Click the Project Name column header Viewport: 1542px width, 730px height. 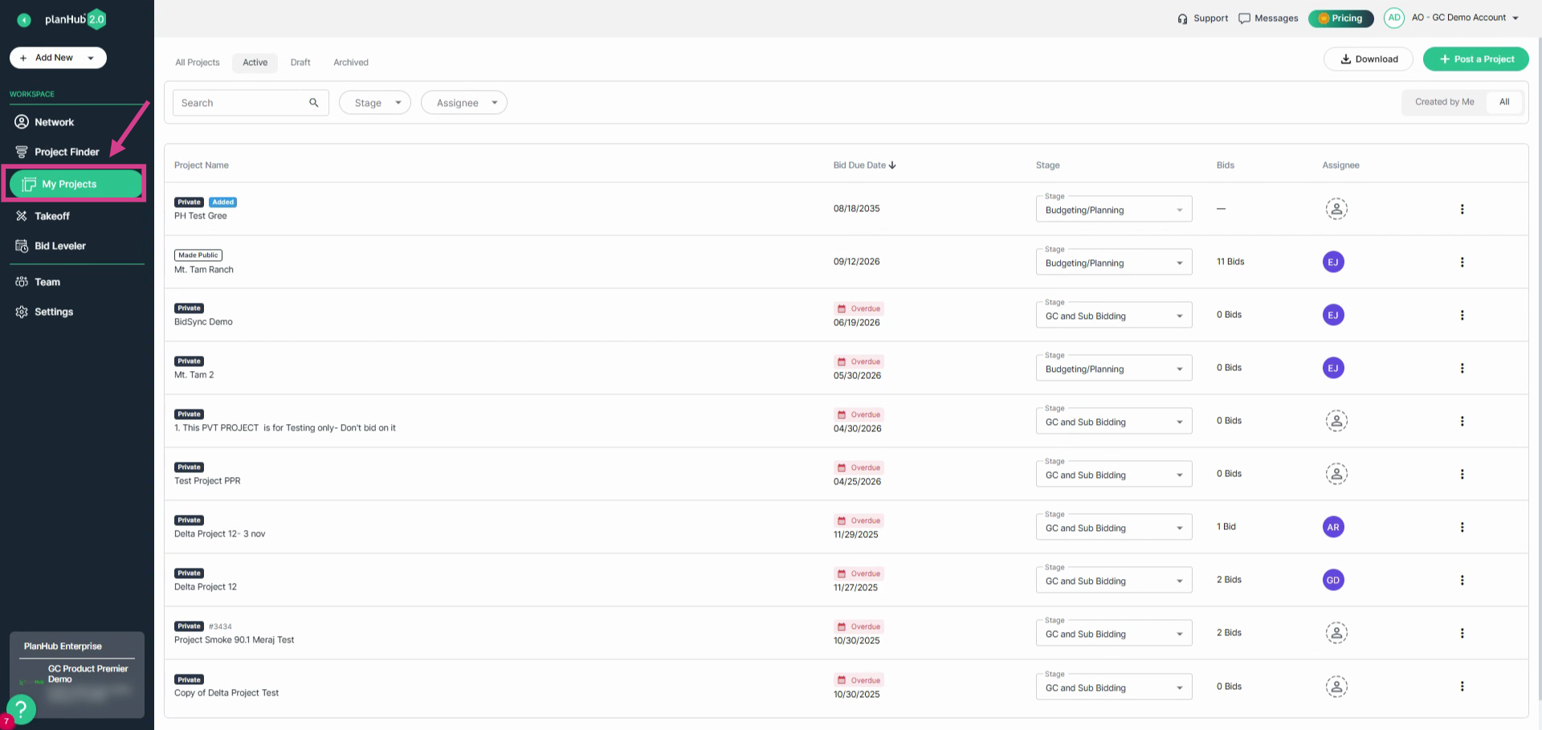[x=202, y=165]
